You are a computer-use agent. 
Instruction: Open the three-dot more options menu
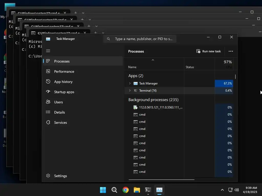[231, 51]
